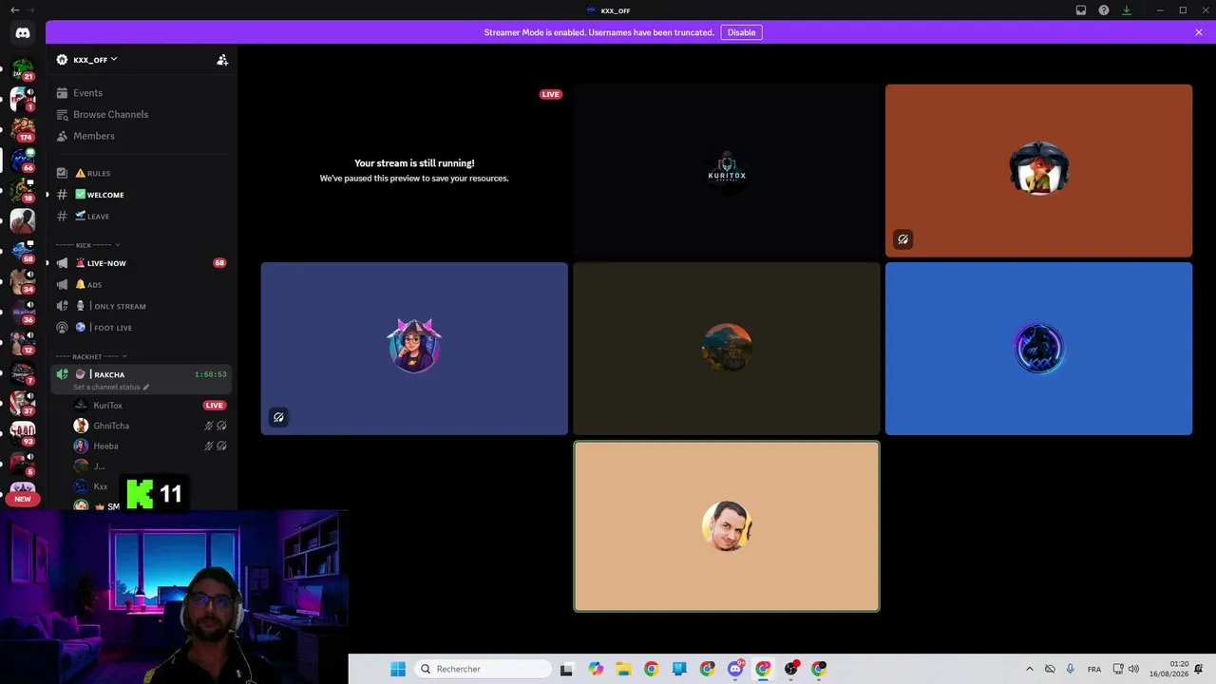Open the server with the 12 badge

click(x=23, y=342)
